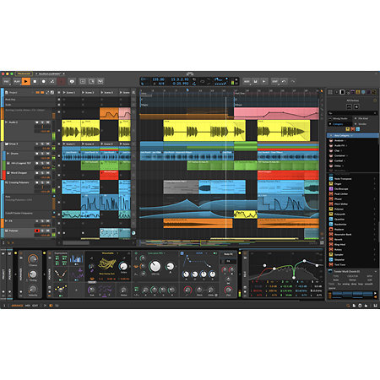Expand the Audio 2 track arrow
The height and width of the screenshot is (380, 380).
point(7,122)
